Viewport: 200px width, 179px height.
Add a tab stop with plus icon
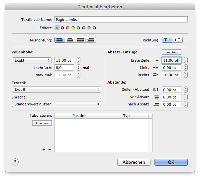click(x=44, y=149)
